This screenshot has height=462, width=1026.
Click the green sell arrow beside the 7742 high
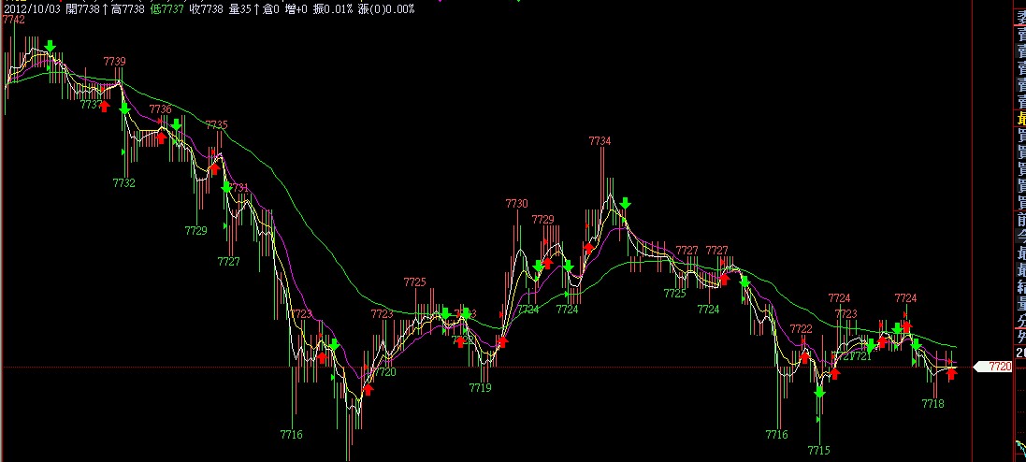[x=51, y=46]
